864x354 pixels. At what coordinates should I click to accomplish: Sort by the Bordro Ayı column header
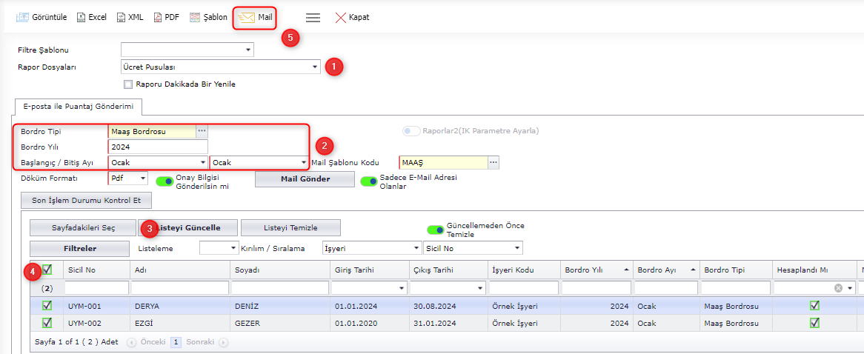[666, 270]
